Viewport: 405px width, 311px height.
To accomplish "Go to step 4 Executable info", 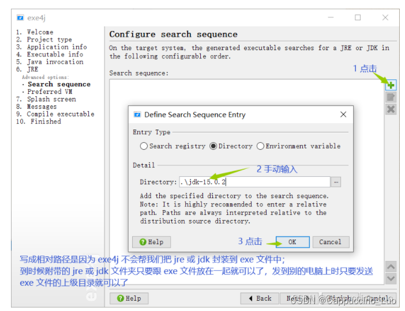I will pos(50,54).
